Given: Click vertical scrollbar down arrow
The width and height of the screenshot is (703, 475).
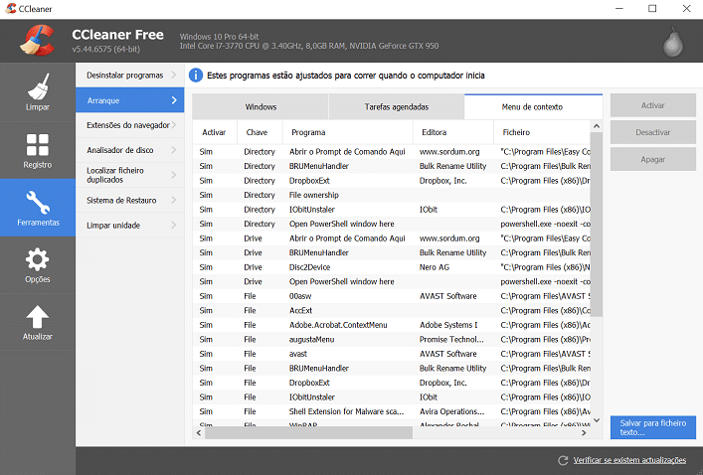Looking at the screenshot, I should (597, 420).
